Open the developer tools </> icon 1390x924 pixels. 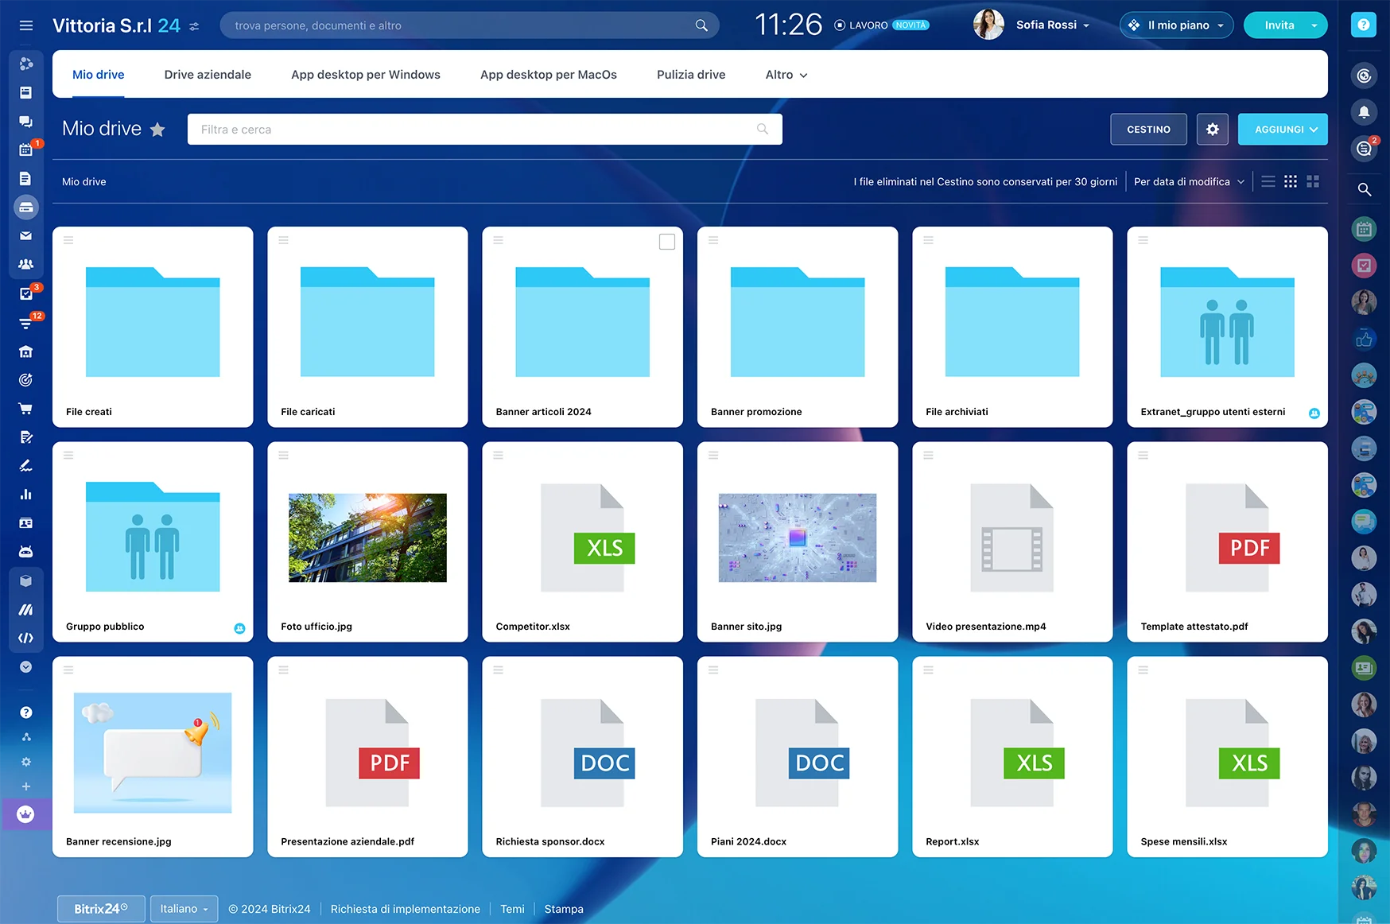click(26, 637)
